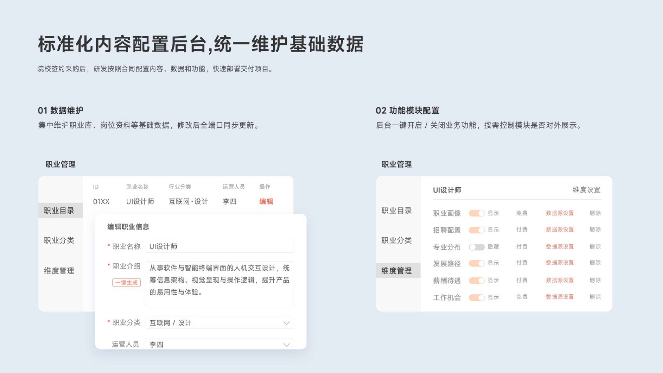Select 职业分类 in right panel sidebar
Viewport: 663px width, 373px height.
click(396, 240)
